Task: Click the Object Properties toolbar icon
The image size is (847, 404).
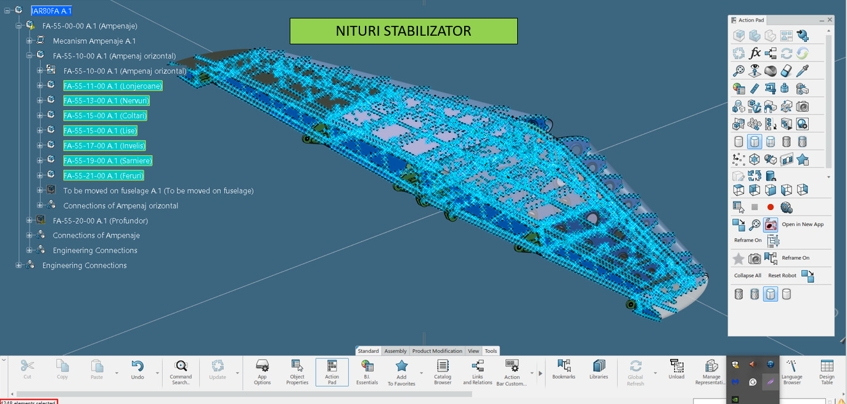Action: 297,371
